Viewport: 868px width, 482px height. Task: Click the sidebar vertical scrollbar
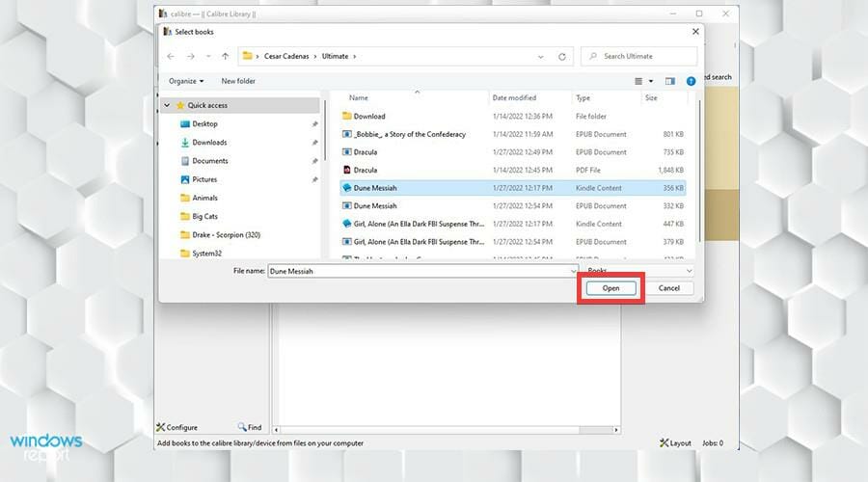tap(325, 130)
